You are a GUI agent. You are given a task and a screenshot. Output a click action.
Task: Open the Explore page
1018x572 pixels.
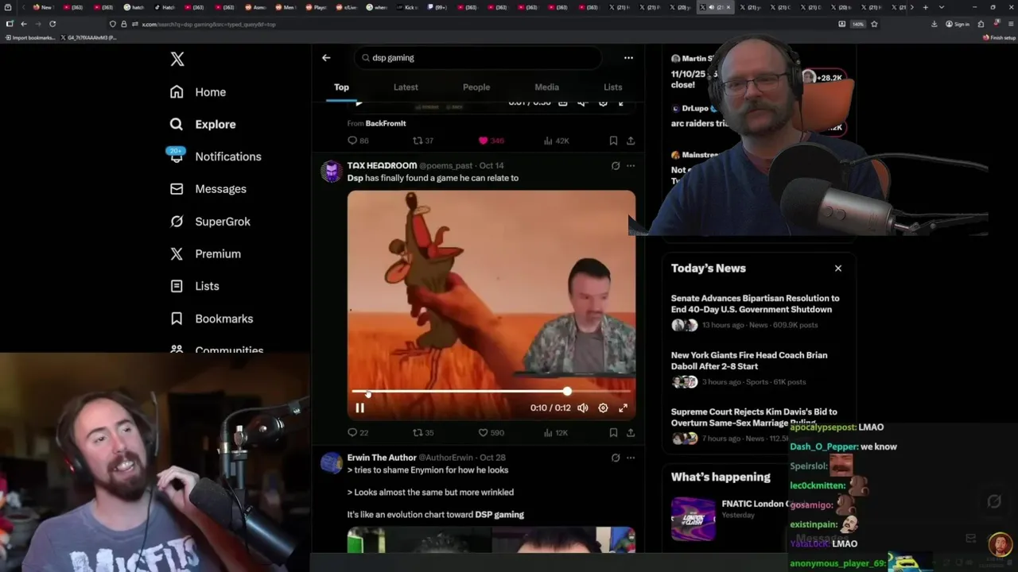[203, 125]
